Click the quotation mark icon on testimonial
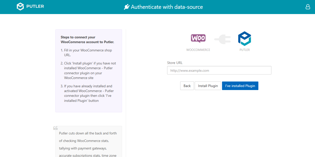 pos(56,128)
